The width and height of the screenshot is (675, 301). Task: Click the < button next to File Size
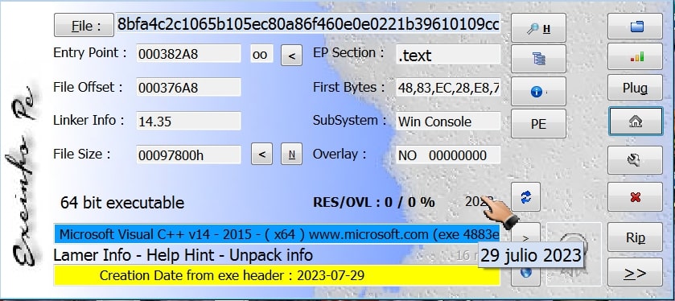261,155
